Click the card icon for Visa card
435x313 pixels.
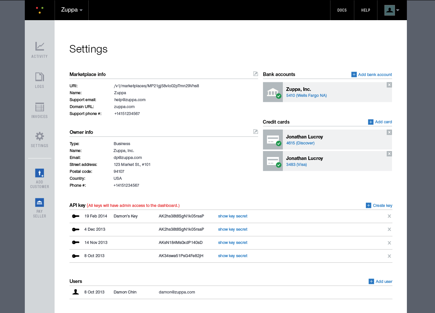pos(273,161)
